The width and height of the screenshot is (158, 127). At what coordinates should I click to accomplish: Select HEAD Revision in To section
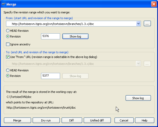[x=8, y=70]
